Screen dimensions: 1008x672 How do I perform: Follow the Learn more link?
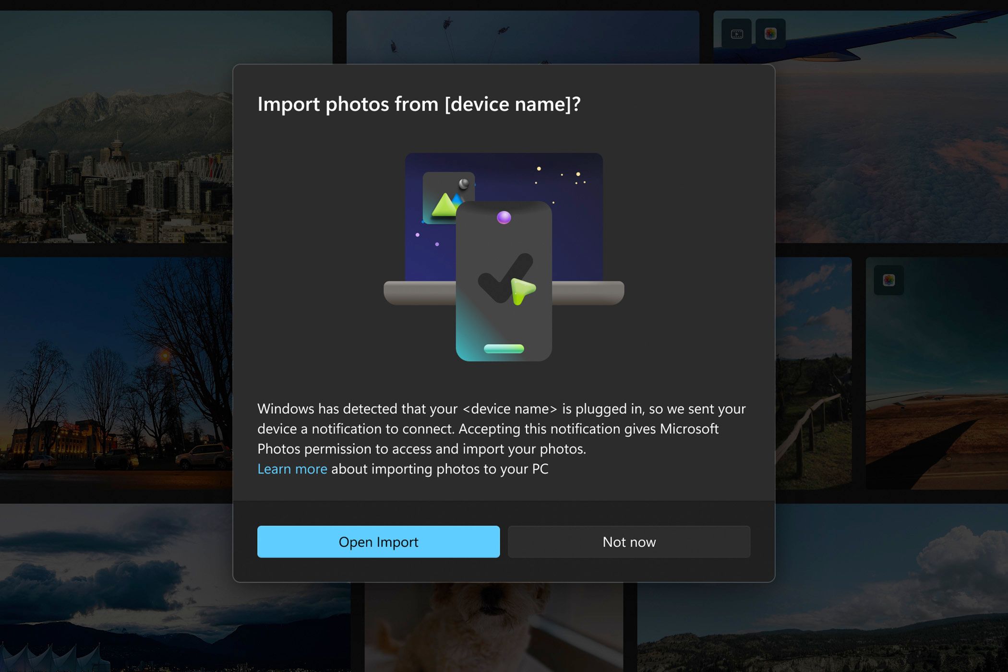point(292,469)
